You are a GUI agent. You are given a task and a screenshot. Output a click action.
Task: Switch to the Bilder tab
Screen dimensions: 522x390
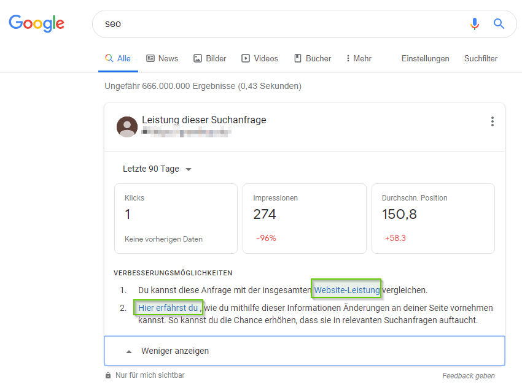(x=210, y=58)
